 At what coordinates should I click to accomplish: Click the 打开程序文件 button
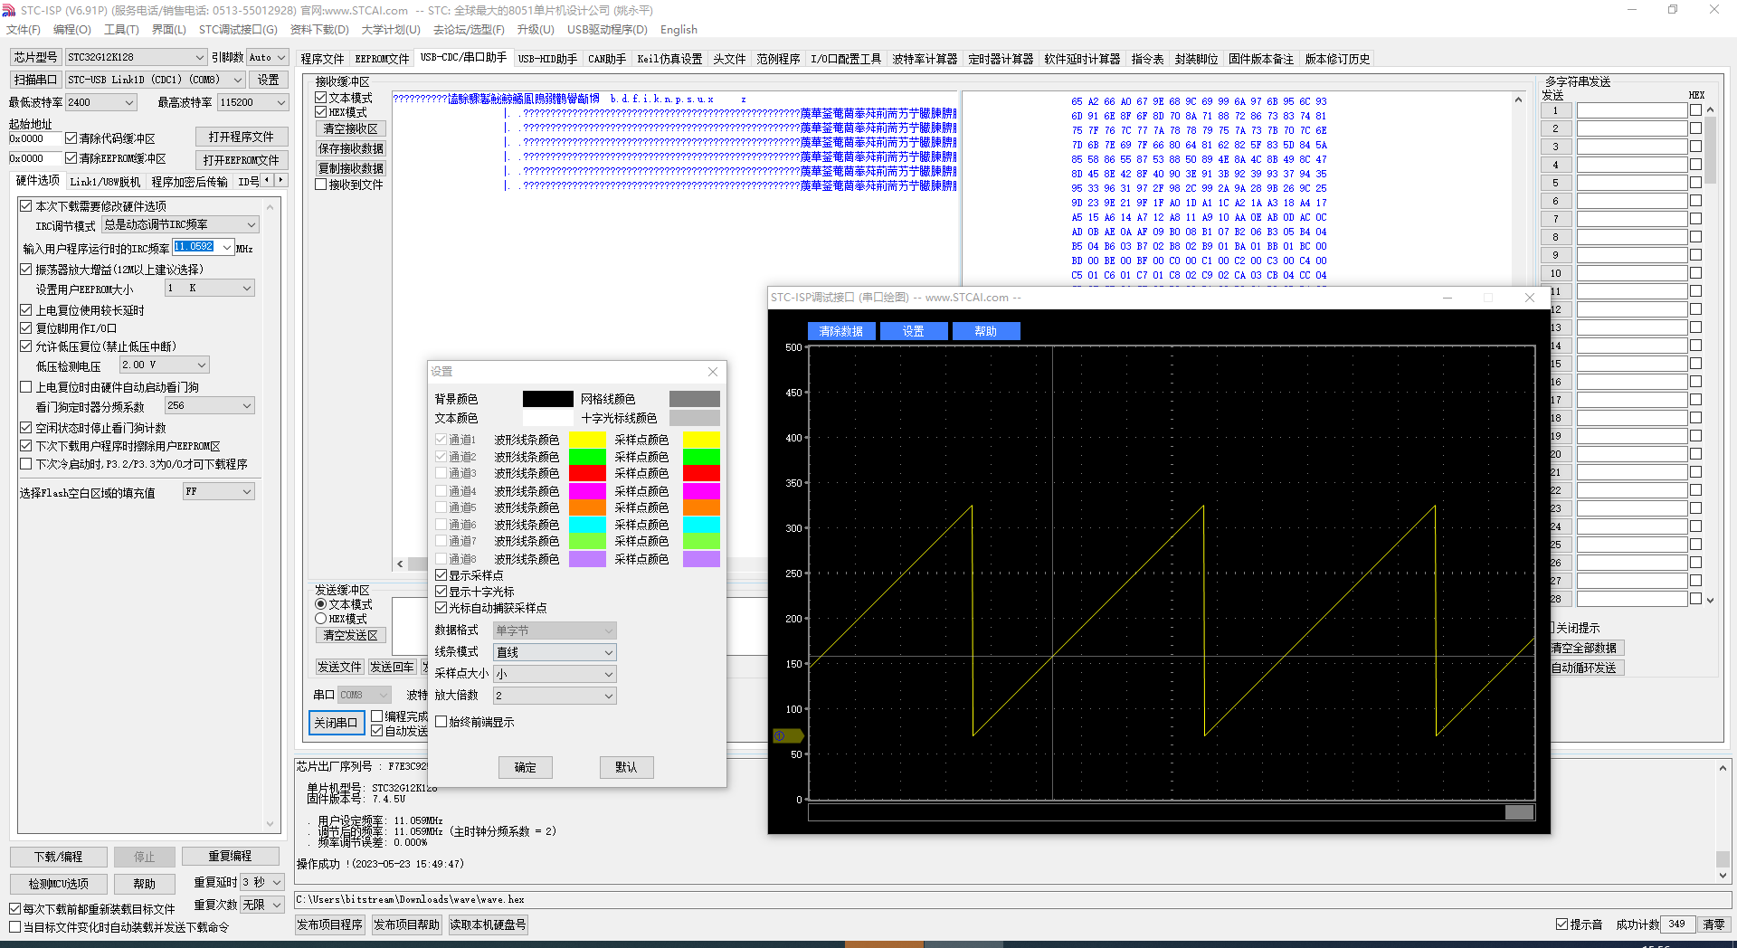[241, 137]
